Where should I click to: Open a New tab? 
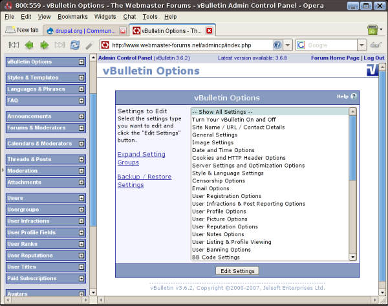22,30
